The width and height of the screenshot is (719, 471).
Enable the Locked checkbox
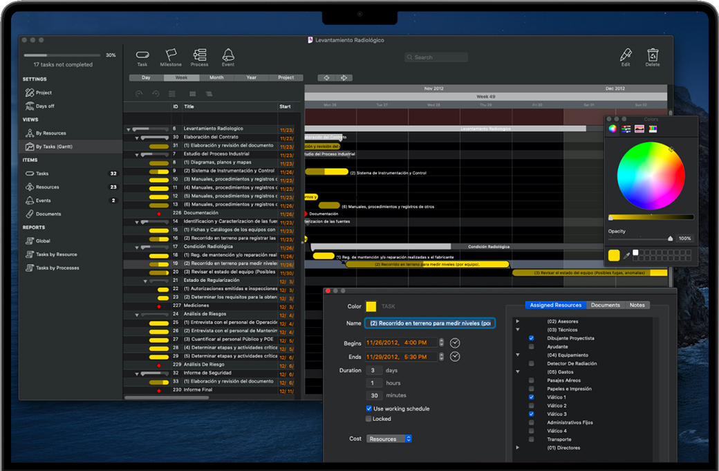tap(369, 418)
